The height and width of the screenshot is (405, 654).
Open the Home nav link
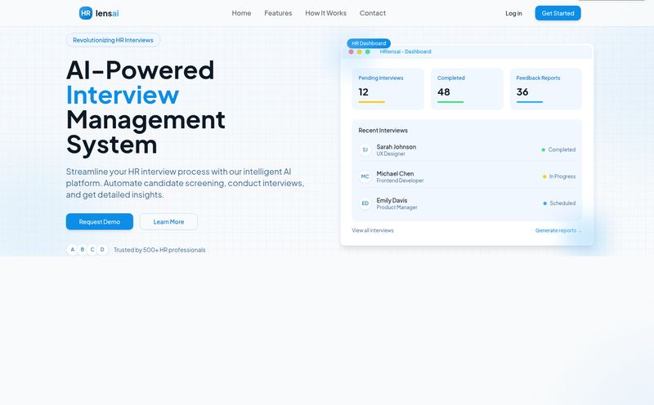click(x=241, y=13)
